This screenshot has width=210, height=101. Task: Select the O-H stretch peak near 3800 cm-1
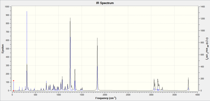(x=188, y=84)
